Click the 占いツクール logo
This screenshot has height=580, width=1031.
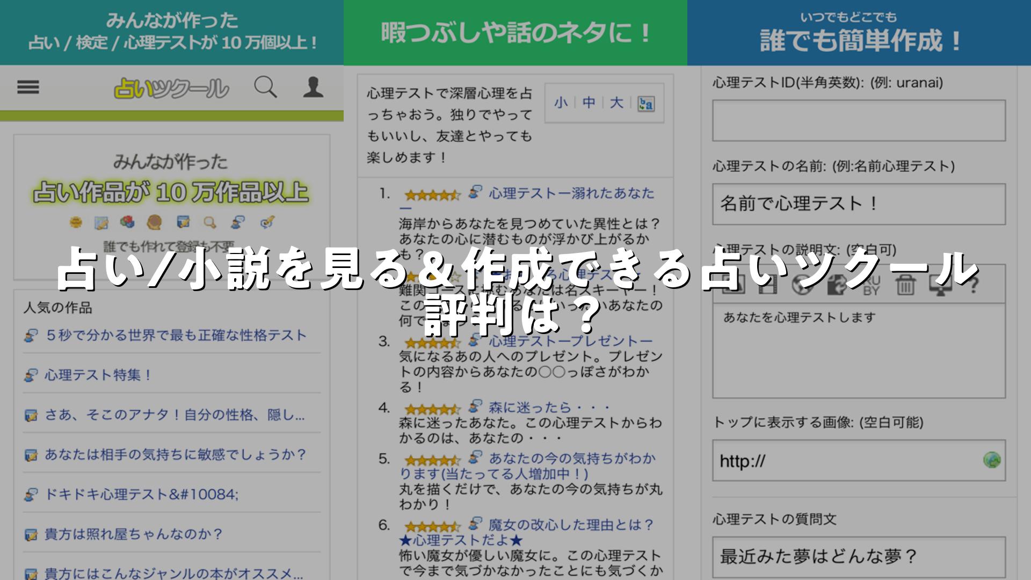171,89
